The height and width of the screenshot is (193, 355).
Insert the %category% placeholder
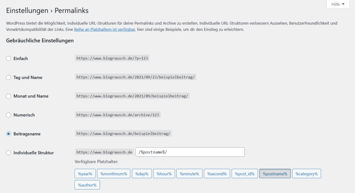click(306, 174)
